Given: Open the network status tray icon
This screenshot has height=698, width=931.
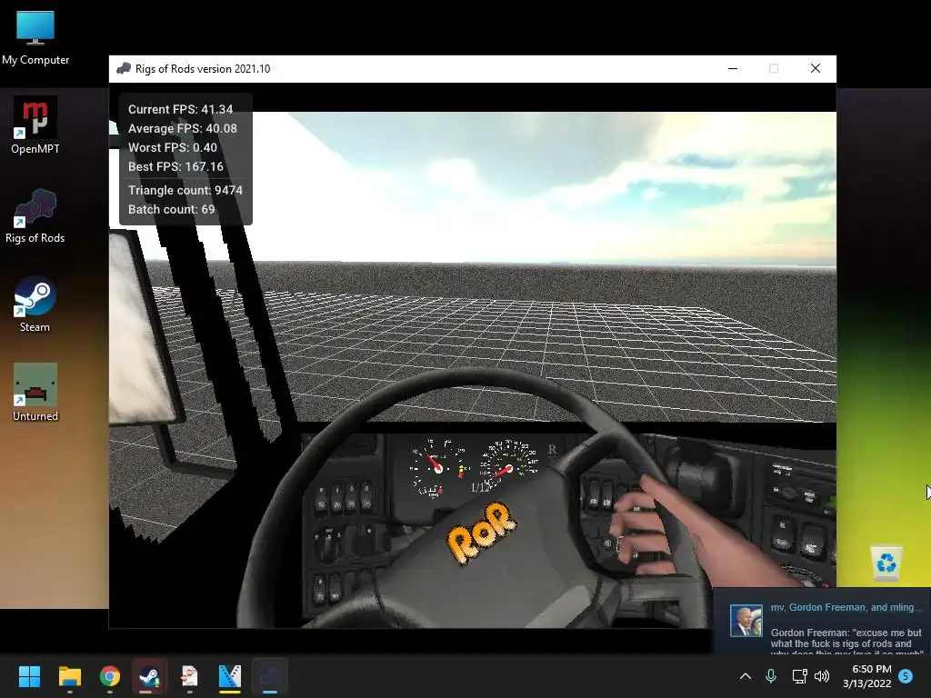Looking at the screenshot, I should (799, 676).
